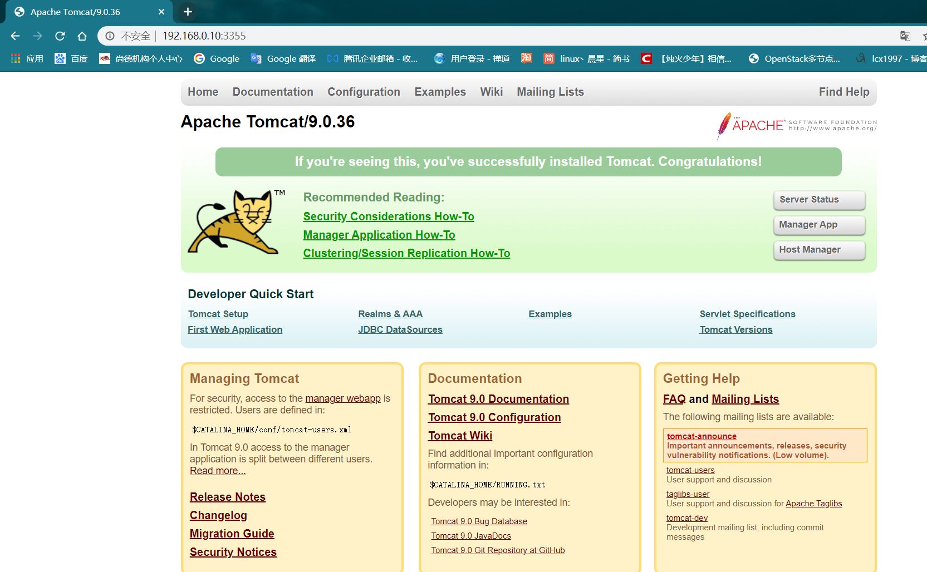Click the not-secure info icon
Screen dimensions: 927x572
pos(110,36)
